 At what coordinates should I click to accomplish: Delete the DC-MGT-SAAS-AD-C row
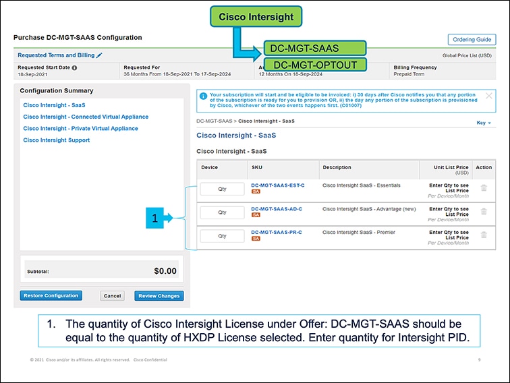pyautogui.click(x=484, y=211)
